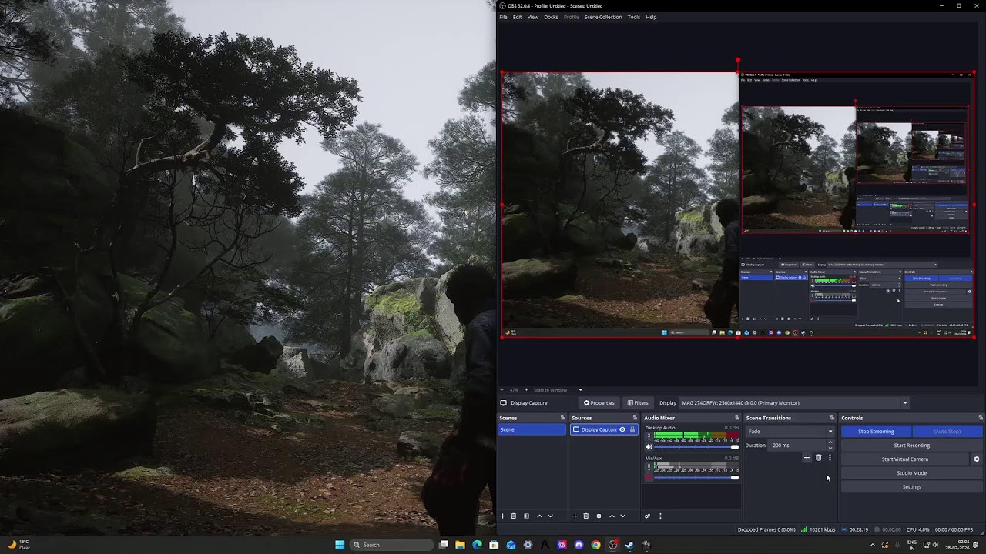Open Display monitor selection dropdown
Viewport: 986px width, 554px height.
click(795, 402)
